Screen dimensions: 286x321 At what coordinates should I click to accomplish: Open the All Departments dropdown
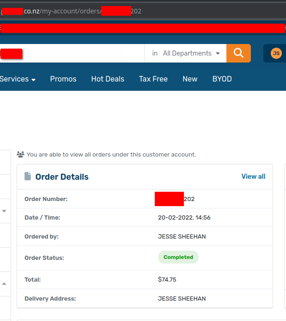pos(186,53)
